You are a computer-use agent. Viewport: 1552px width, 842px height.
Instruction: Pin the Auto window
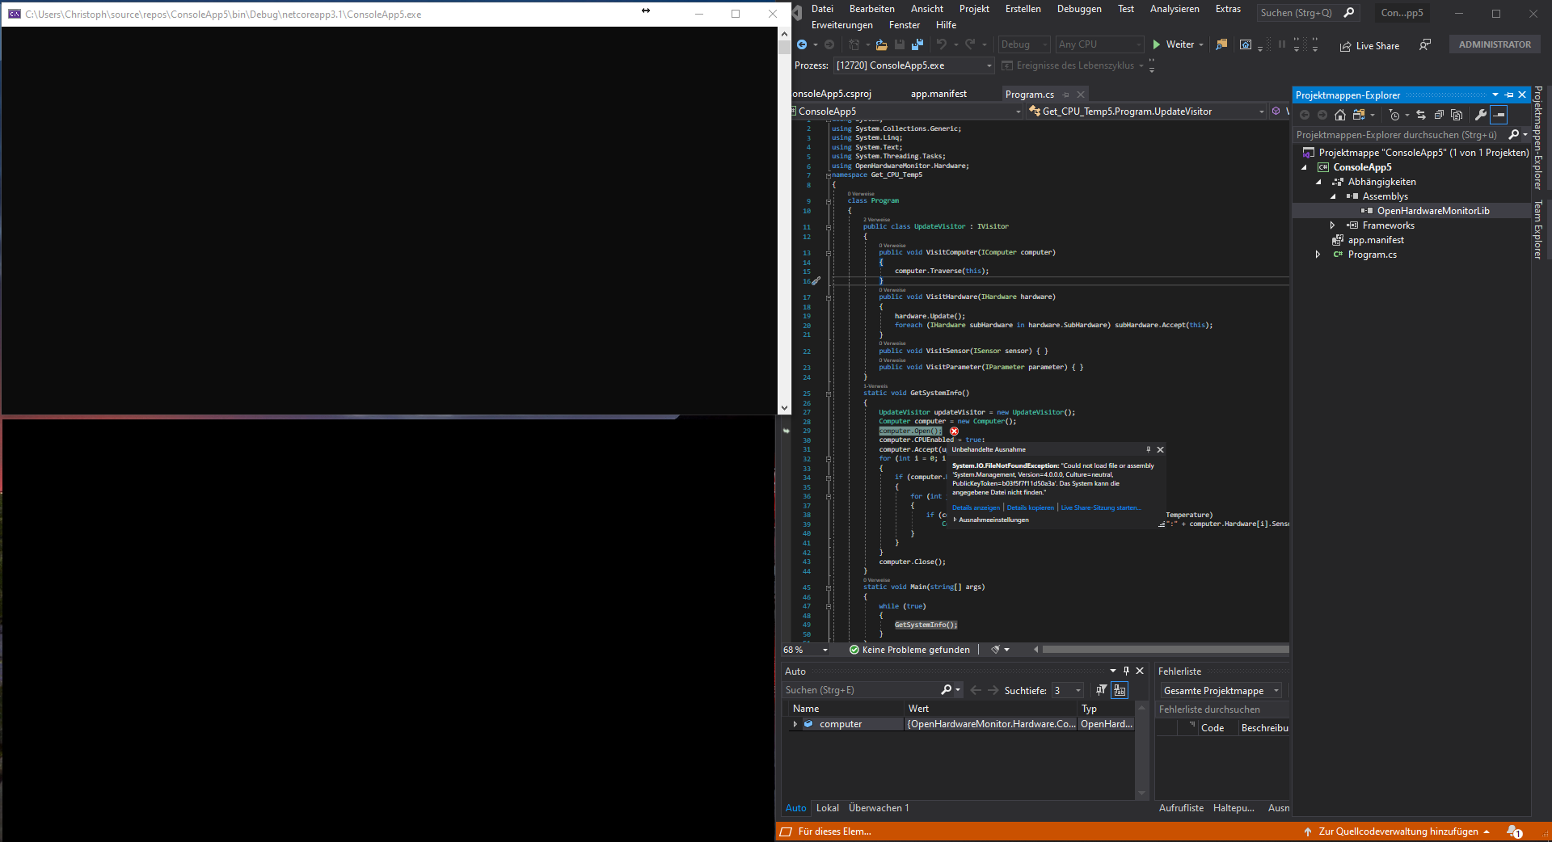tap(1126, 671)
